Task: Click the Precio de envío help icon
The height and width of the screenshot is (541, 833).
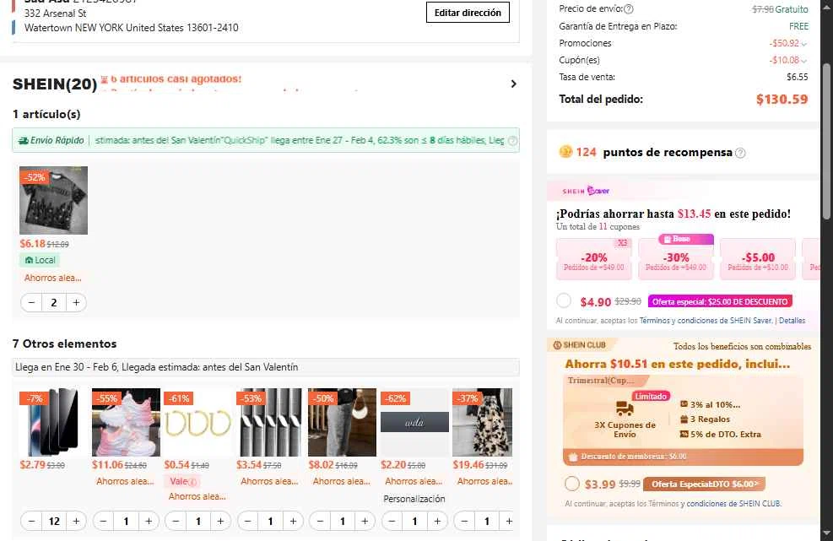Action: 629,9
